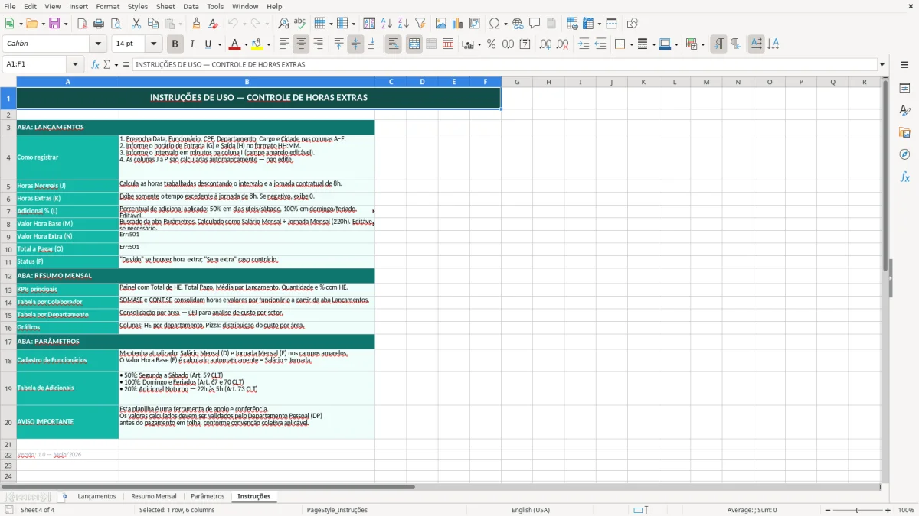Toggle left-to-right text direction
The height and width of the screenshot is (516, 919).
(718, 44)
